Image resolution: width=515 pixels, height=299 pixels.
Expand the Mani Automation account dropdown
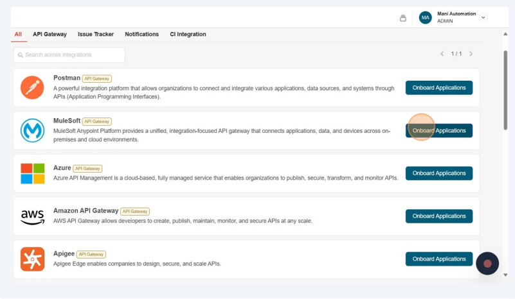click(x=483, y=18)
